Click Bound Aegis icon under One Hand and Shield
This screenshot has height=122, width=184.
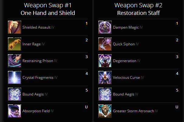tap(15, 94)
